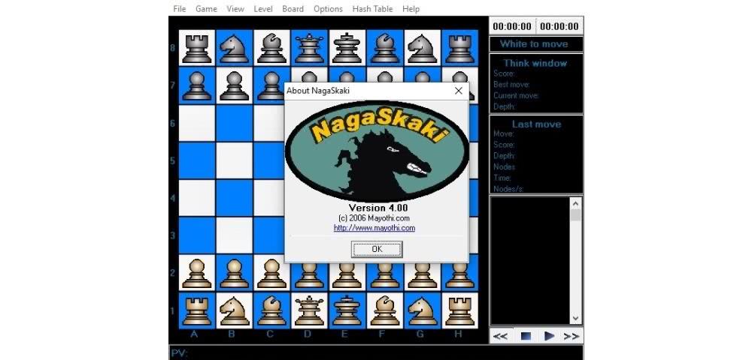
Task: Open the File menu
Action: pyautogui.click(x=180, y=9)
